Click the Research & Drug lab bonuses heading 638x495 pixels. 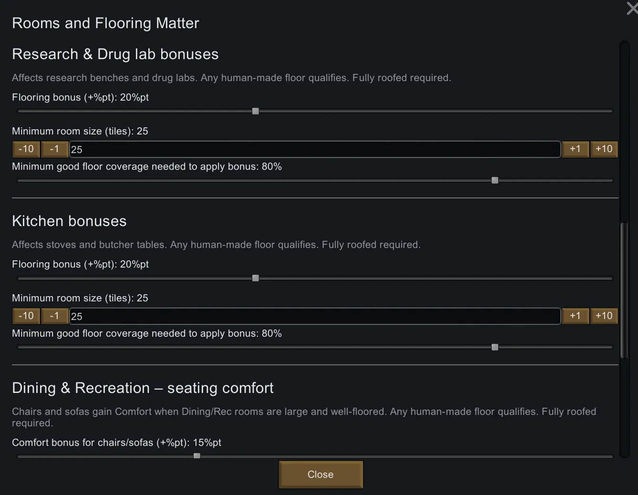tap(115, 54)
